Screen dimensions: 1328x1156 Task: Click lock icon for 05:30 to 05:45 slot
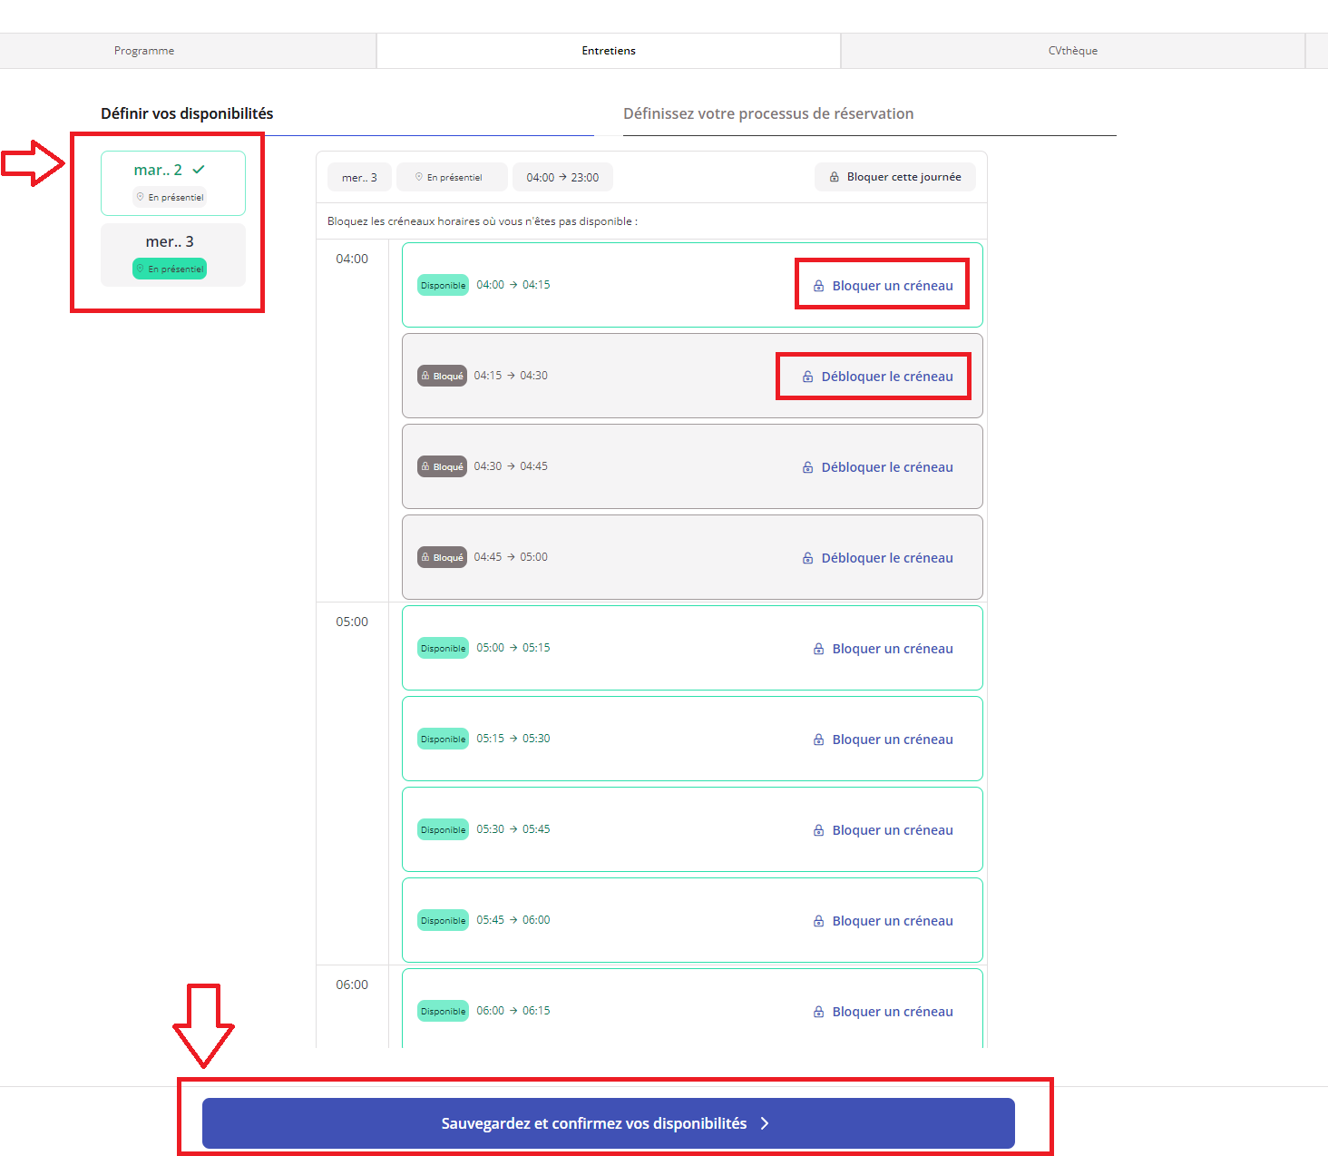tap(818, 830)
